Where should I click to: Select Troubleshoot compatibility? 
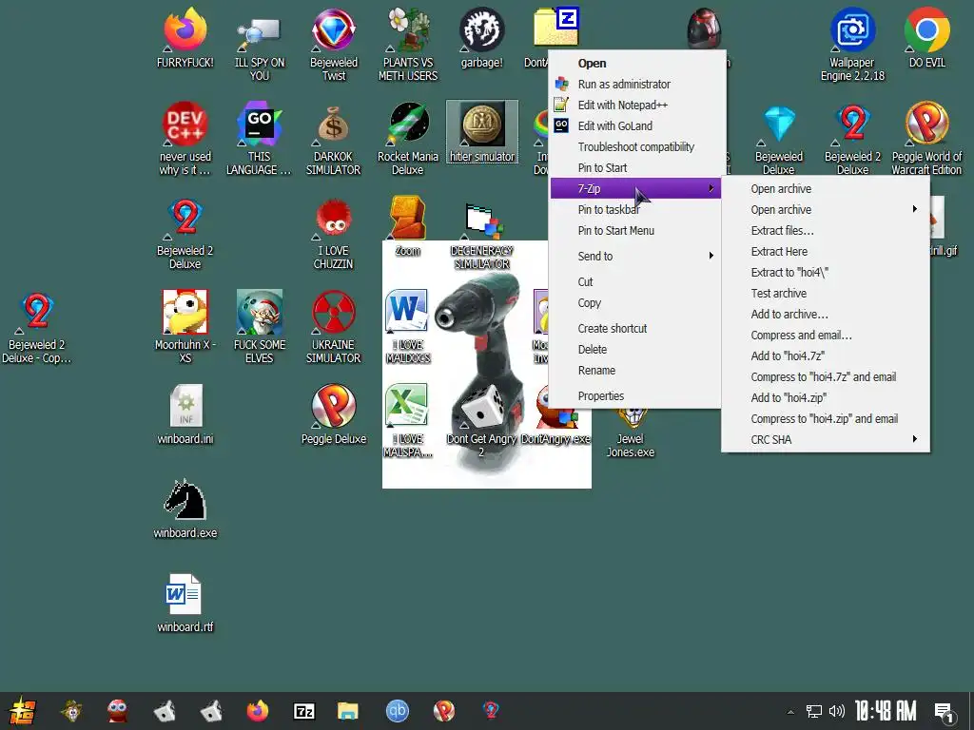(635, 147)
